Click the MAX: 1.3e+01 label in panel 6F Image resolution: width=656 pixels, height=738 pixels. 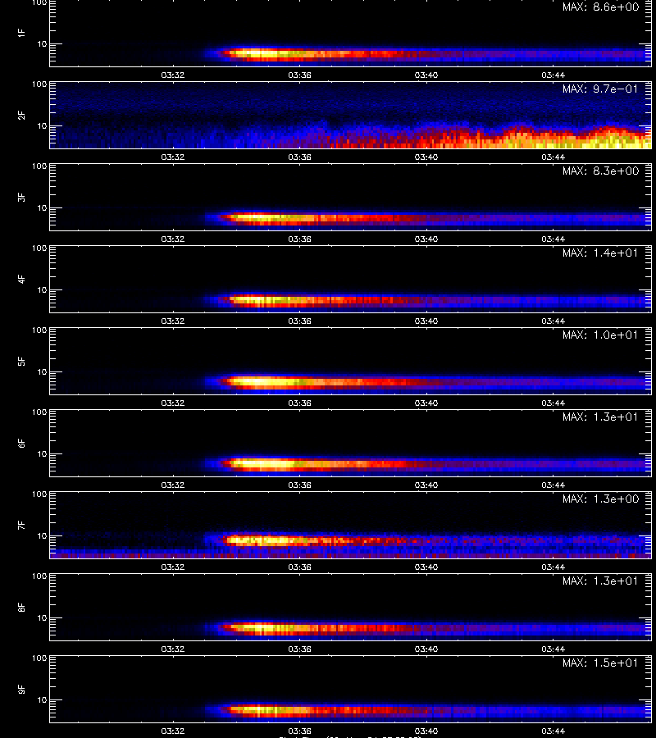point(600,417)
